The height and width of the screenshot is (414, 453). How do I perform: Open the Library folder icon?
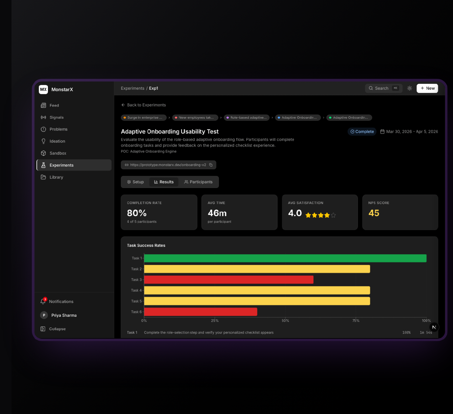(x=43, y=177)
